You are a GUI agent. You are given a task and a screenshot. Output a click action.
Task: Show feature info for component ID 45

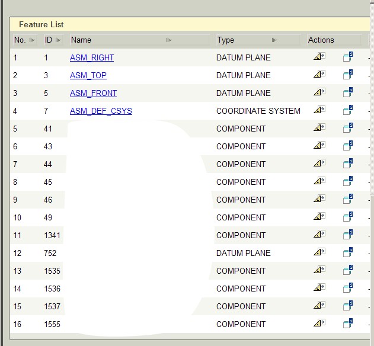point(348,181)
